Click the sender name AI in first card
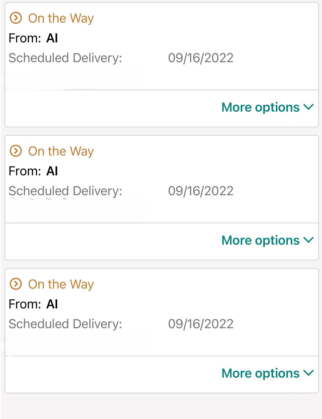This screenshot has height=419, width=322. pyautogui.click(x=52, y=38)
